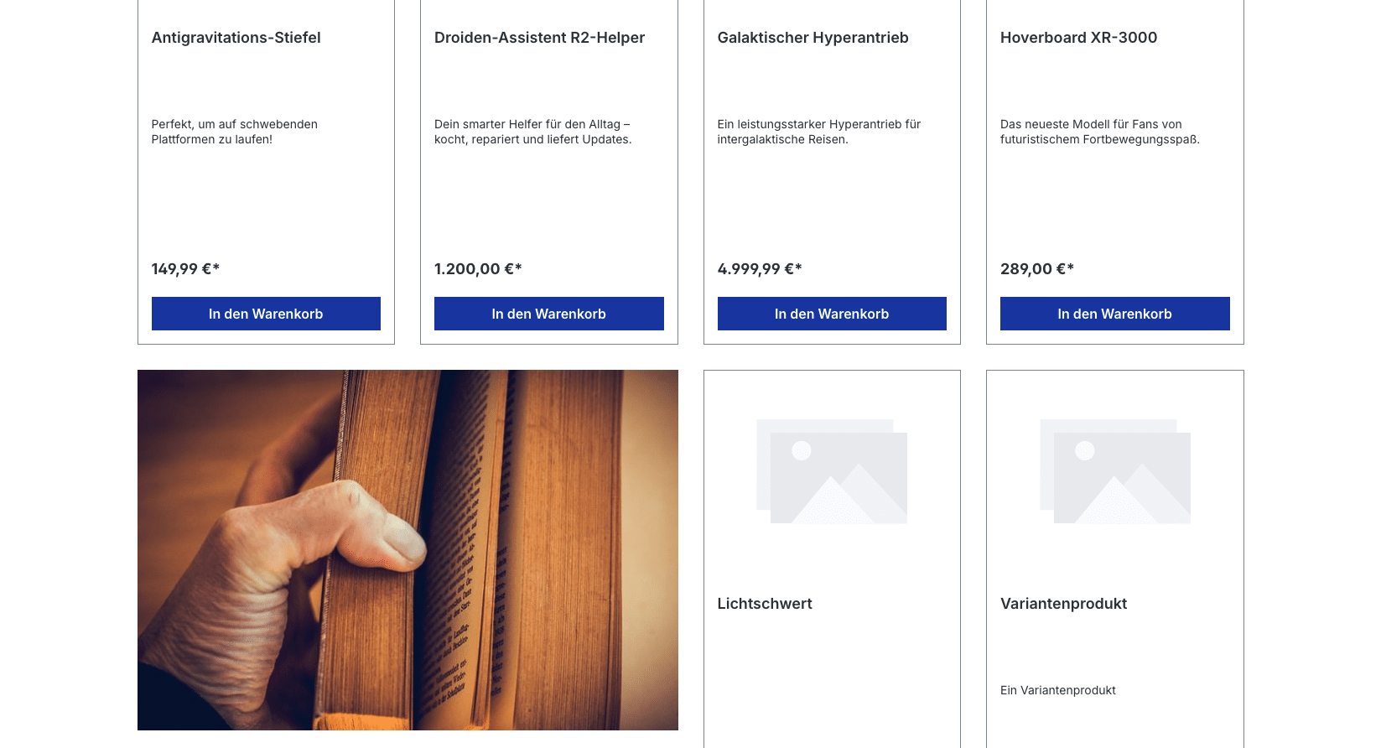Add Antigravitations-Stiefel to the Warenkorb

pyautogui.click(x=266, y=314)
